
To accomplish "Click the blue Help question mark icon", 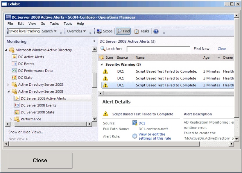I will (156, 31).
